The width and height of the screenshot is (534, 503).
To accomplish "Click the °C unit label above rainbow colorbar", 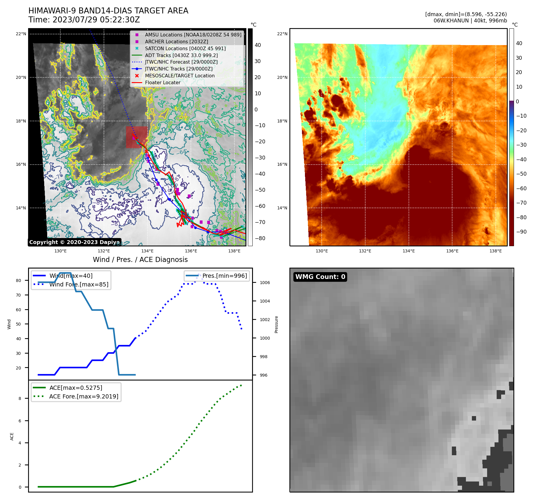I will 515,25.
